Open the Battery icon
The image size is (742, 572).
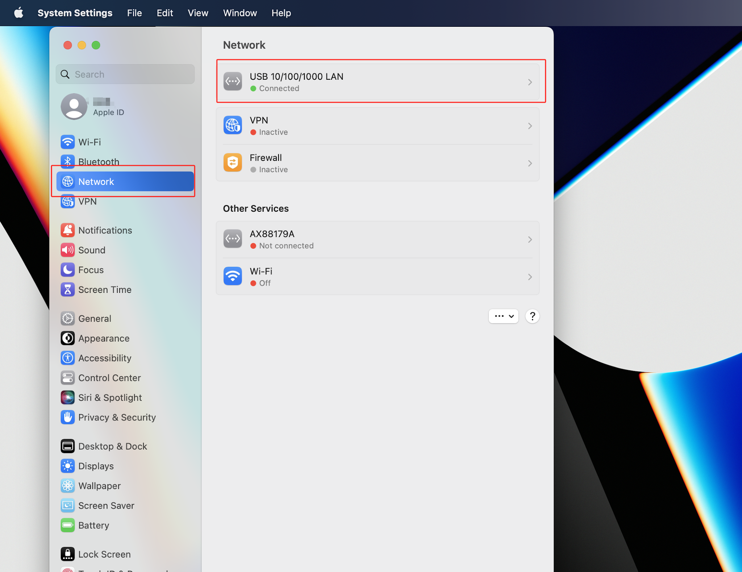point(68,525)
